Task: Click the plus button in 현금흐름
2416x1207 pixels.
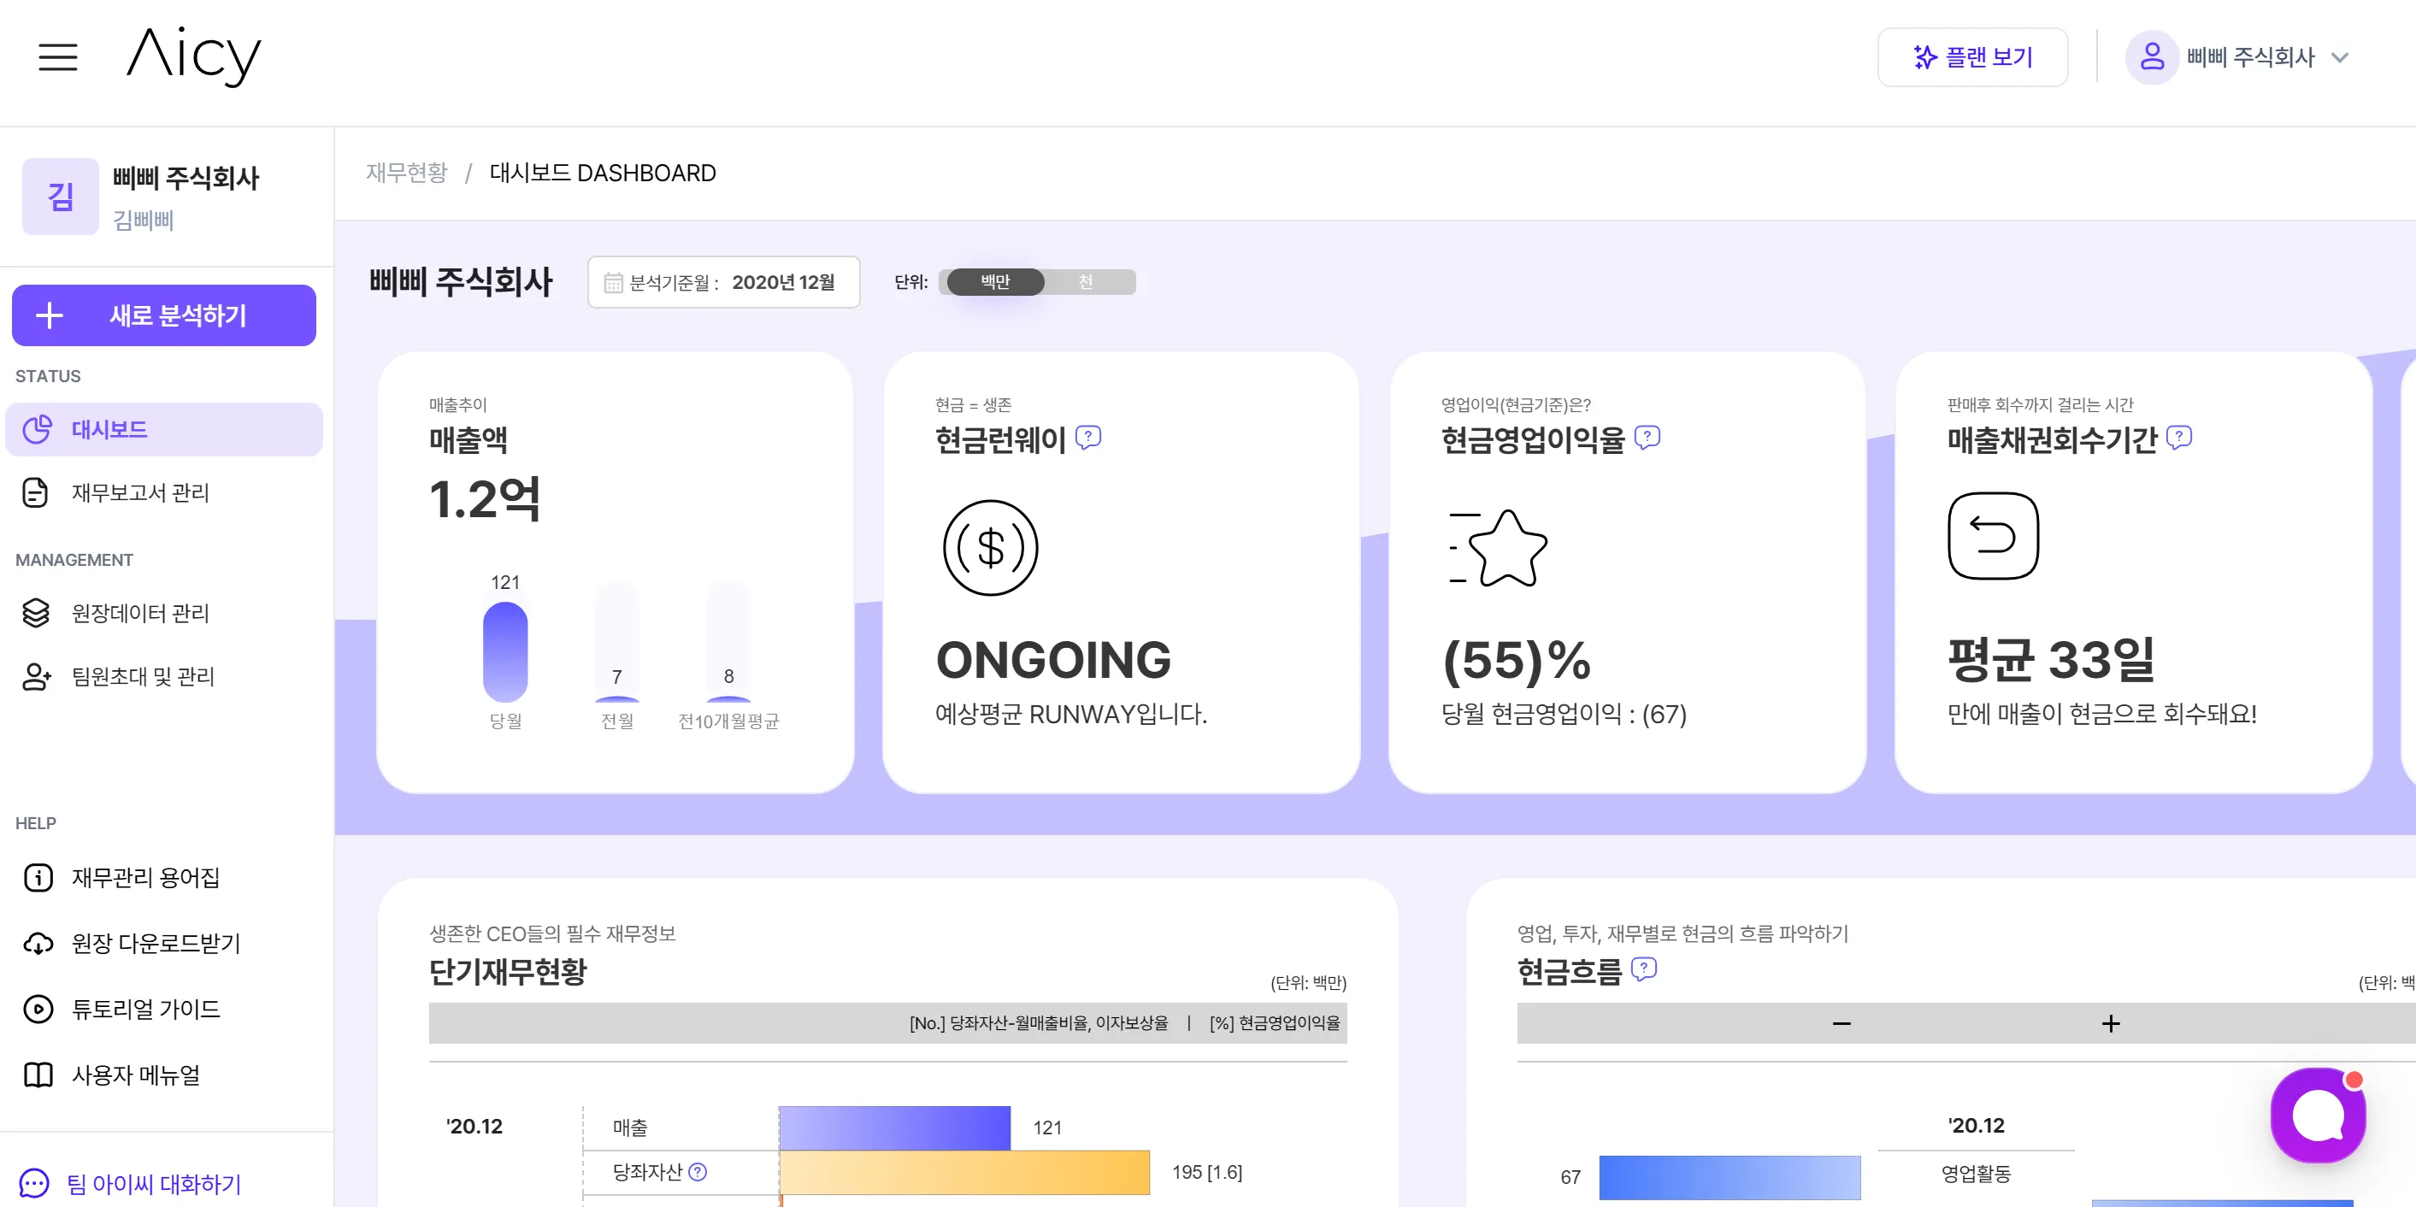Action: (x=2110, y=1023)
